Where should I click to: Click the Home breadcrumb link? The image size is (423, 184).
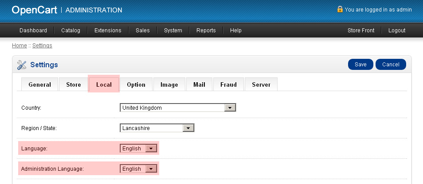click(20, 46)
